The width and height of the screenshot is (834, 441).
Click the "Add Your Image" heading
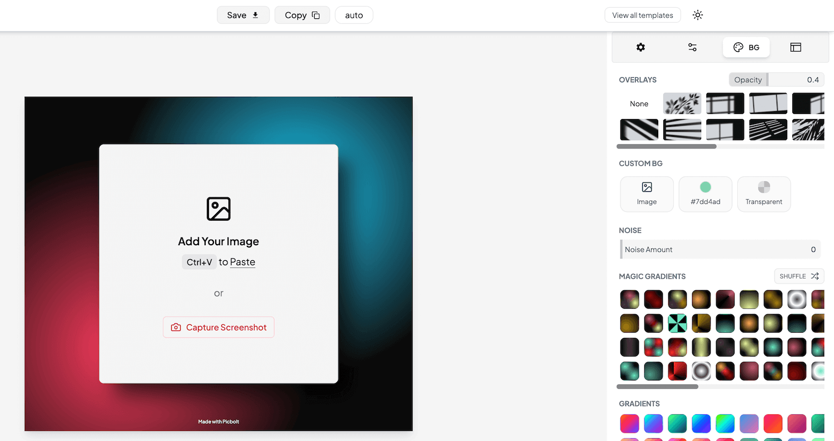tap(219, 241)
